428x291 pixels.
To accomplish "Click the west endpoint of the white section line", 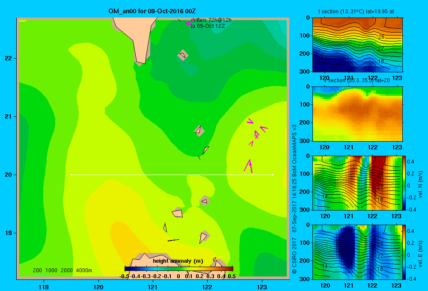I will pos(71,175).
